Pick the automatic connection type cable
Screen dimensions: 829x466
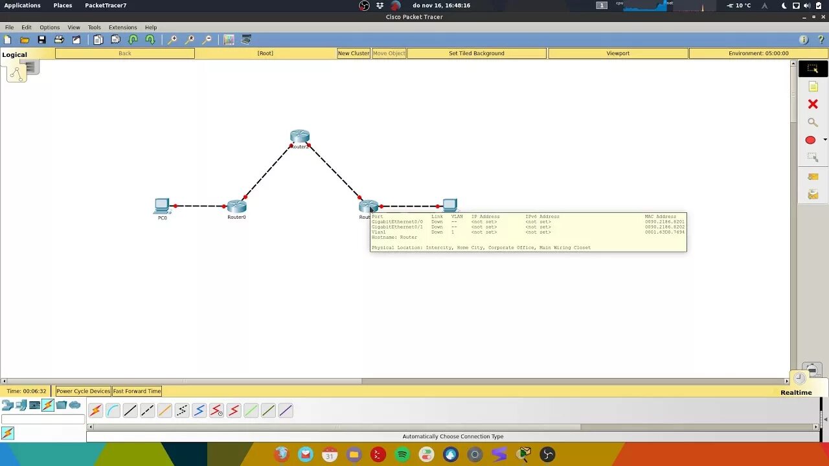[x=95, y=410]
